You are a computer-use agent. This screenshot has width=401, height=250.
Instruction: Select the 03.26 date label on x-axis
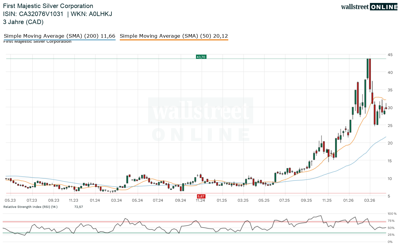click(369, 200)
